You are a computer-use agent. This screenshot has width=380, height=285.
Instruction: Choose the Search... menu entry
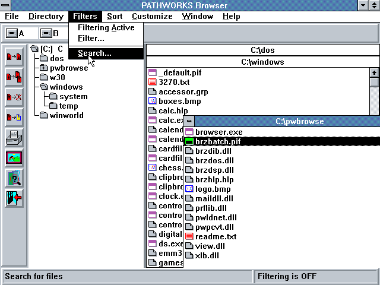tap(106, 53)
